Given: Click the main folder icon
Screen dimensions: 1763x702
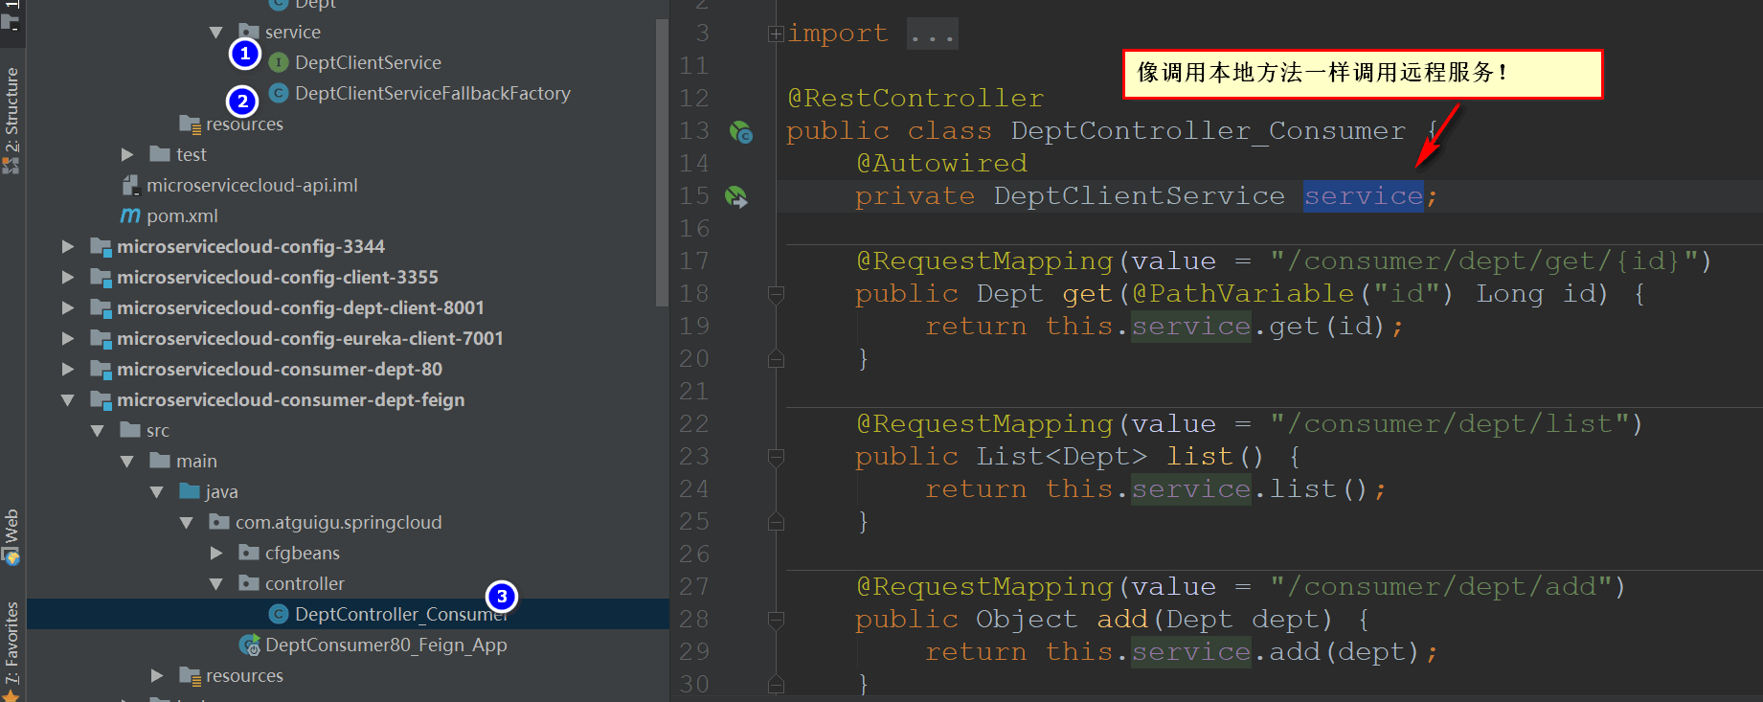Looking at the screenshot, I should tap(160, 461).
